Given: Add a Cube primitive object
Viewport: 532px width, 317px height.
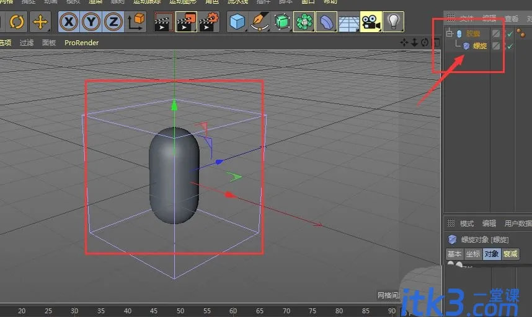Looking at the screenshot, I should click(237, 22).
